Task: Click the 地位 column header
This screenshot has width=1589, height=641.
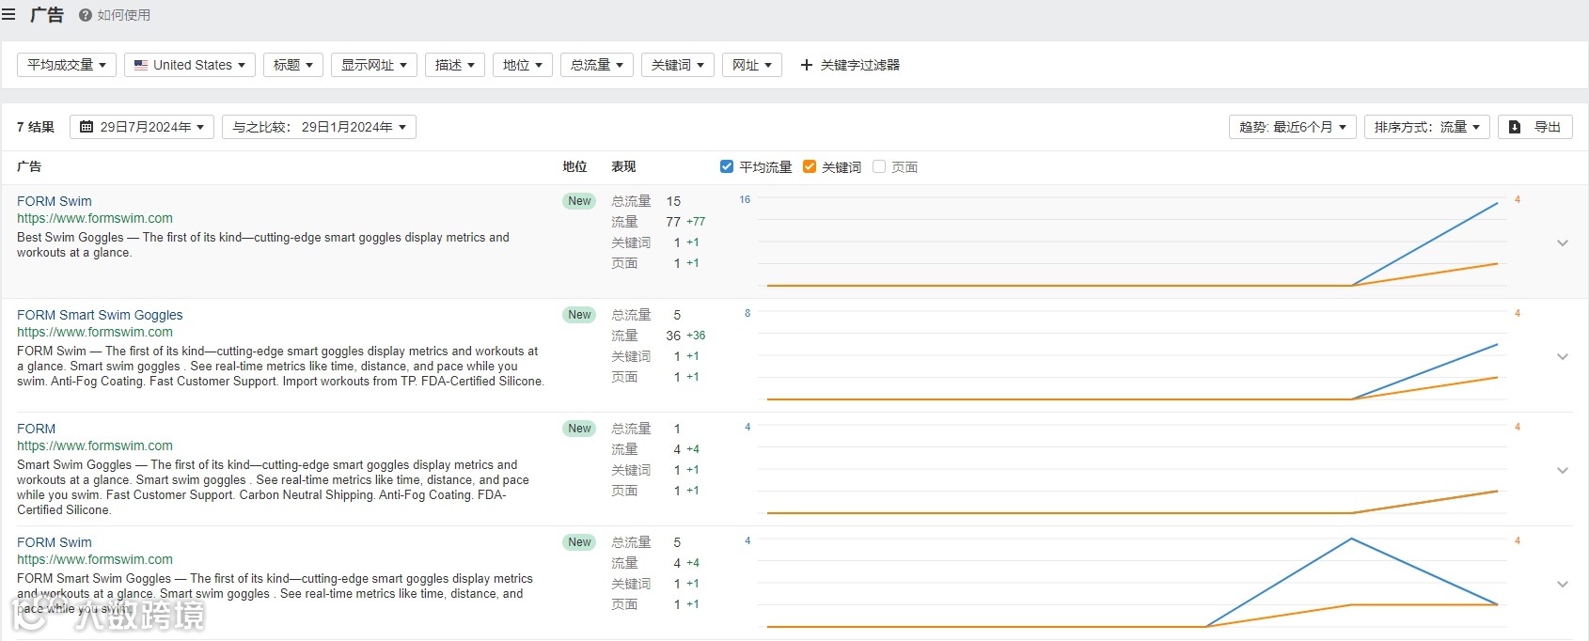Action: [x=574, y=166]
